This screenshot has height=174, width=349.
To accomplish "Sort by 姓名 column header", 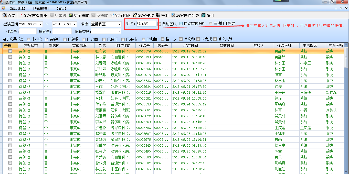I will (102, 46).
